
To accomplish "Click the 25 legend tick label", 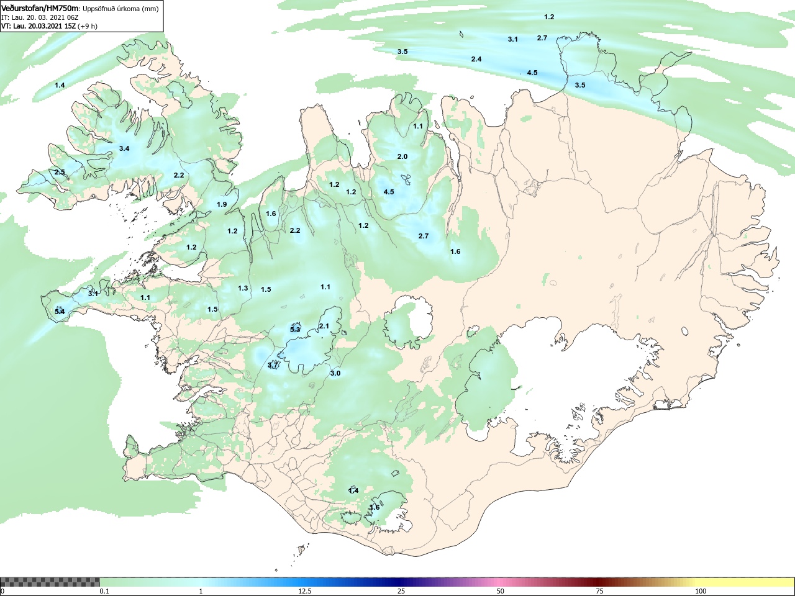I will 401,591.
